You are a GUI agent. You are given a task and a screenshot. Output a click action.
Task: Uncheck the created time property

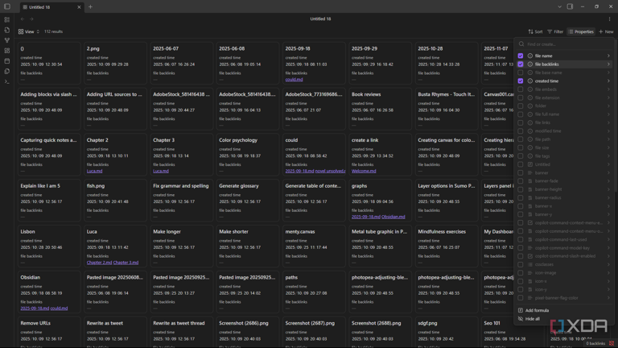click(x=521, y=81)
